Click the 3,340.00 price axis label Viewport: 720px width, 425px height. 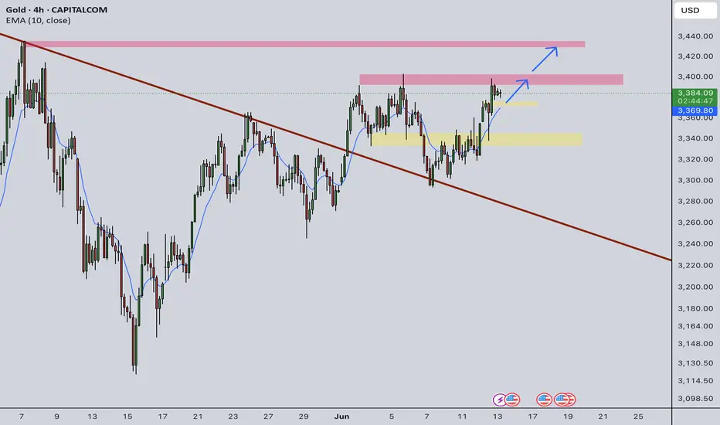point(695,138)
